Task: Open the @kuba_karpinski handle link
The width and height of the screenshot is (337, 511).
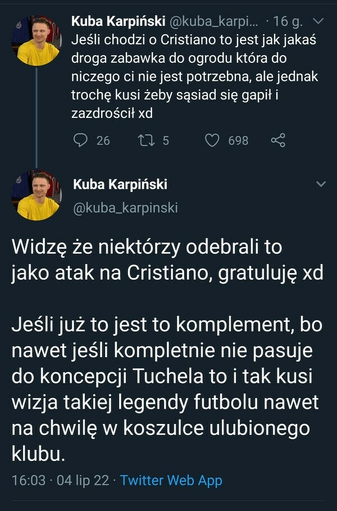Action: tap(125, 207)
